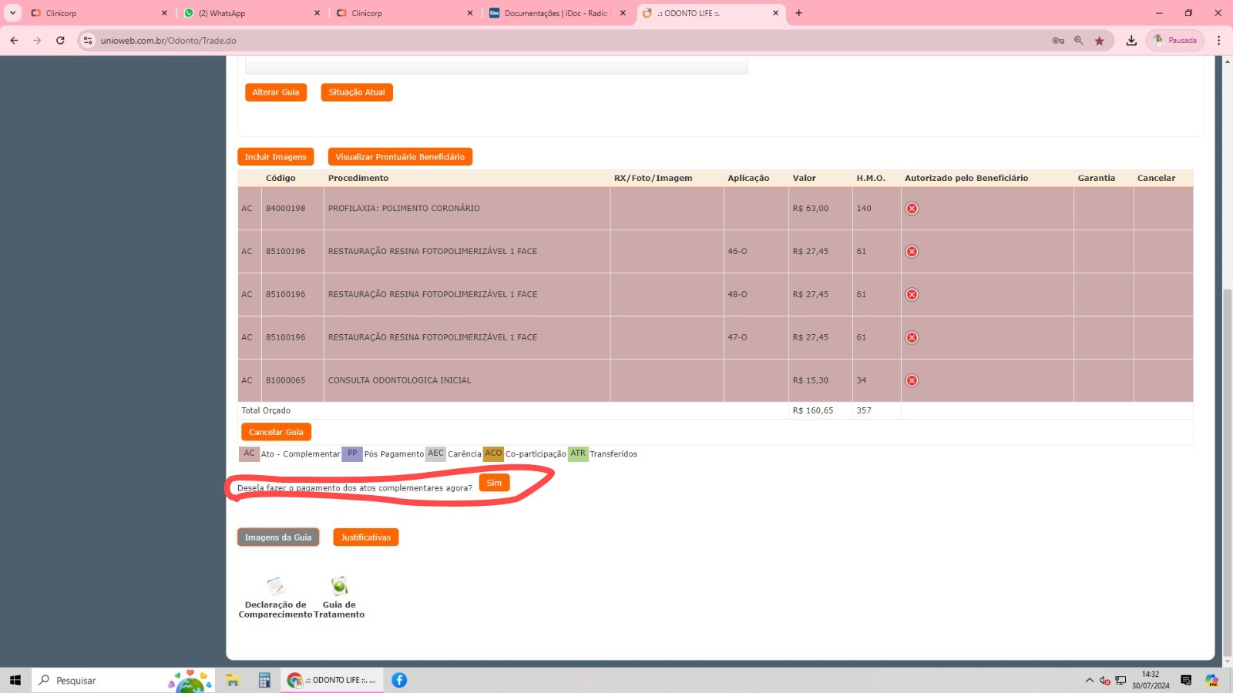Open the Declaração de Comparecimento document icon
The height and width of the screenshot is (693, 1233).
275,587
